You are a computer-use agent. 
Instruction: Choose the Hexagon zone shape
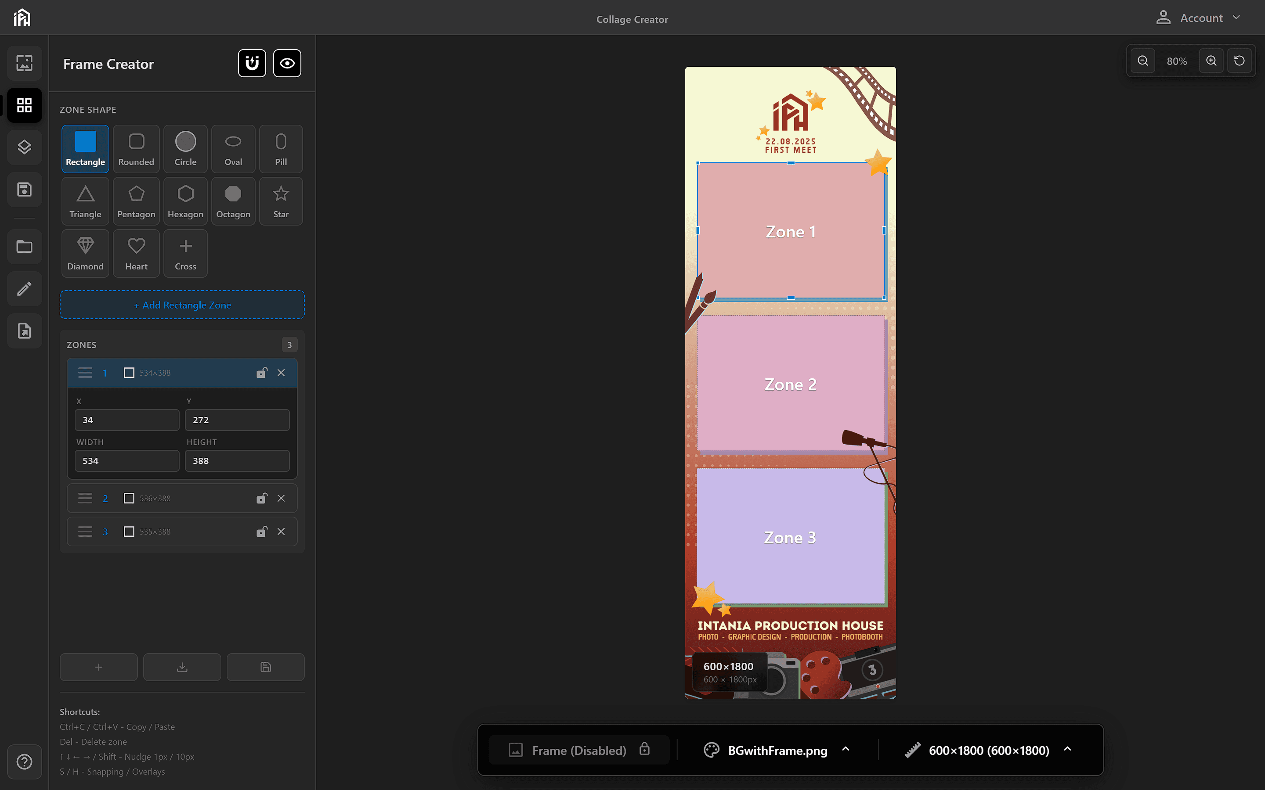[x=185, y=201]
